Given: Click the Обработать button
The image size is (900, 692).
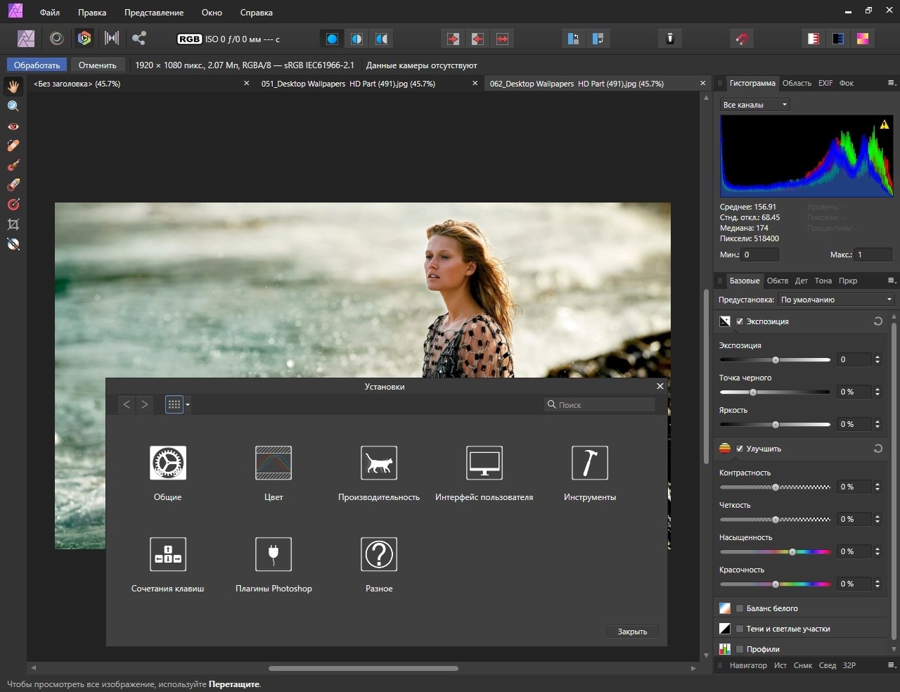Looking at the screenshot, I should pos(37,65).
